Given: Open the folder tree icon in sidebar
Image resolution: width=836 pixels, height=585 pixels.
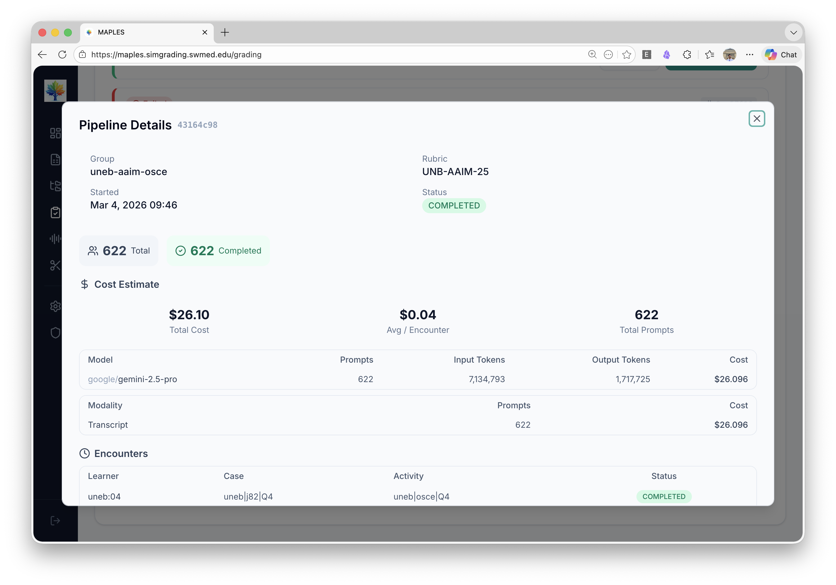Looking at the screenshot, I should tap(55, 186).
